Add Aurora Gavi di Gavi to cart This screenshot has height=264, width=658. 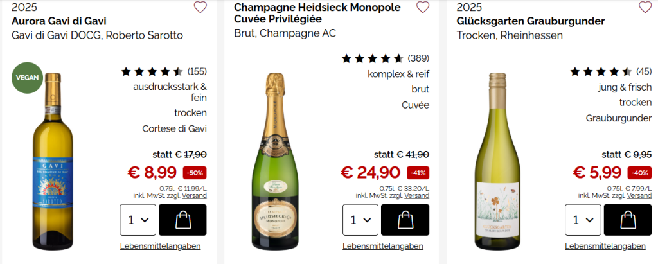[182, 220]
